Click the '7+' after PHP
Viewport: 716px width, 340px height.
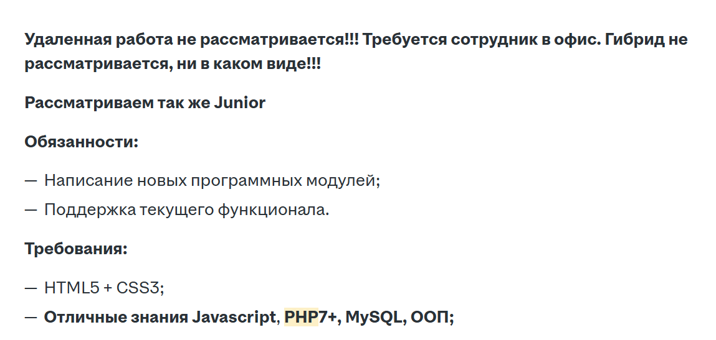(x=327, y=317)
